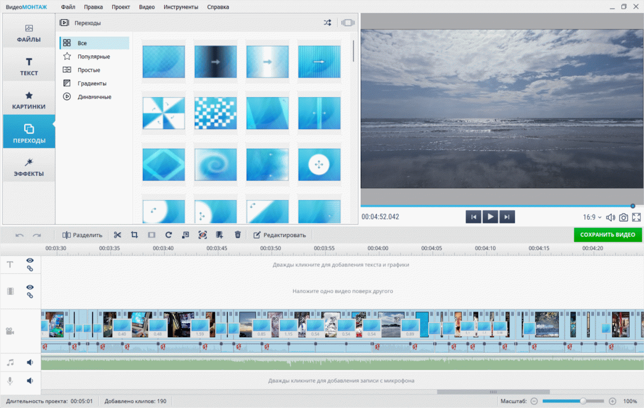This screenshot has height=408, width=644.
Task: Open the 16:9 aspect ratio dropdown
Action: click(592, 217)
